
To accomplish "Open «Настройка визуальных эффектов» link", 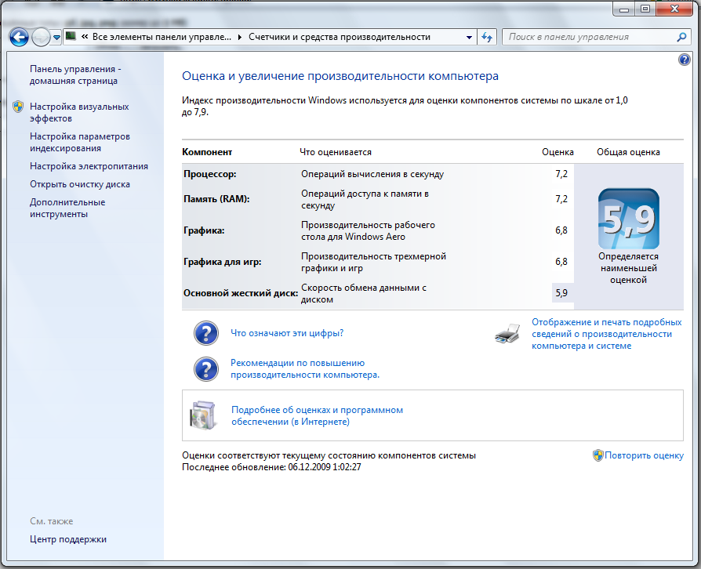I will coord(79,112).
